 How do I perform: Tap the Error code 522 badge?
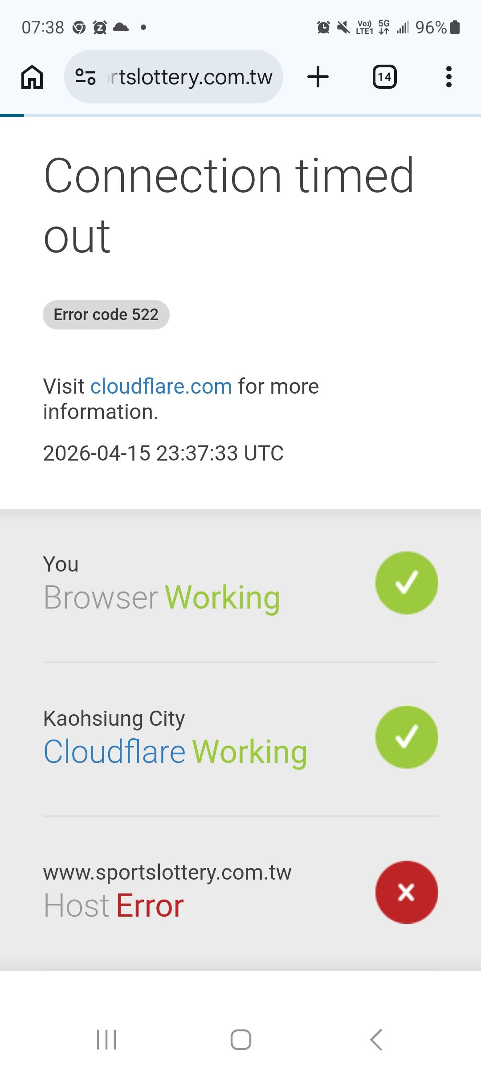(106, 315)
